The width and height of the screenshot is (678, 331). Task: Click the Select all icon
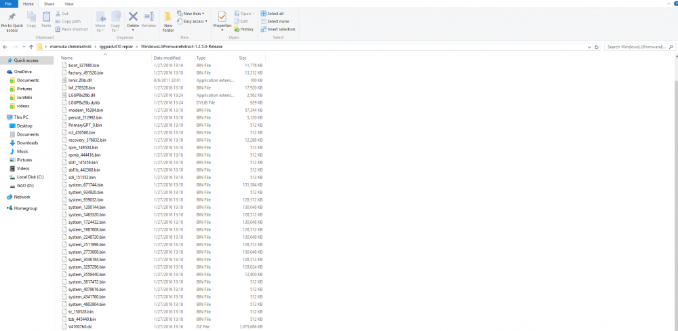(264, 14)
